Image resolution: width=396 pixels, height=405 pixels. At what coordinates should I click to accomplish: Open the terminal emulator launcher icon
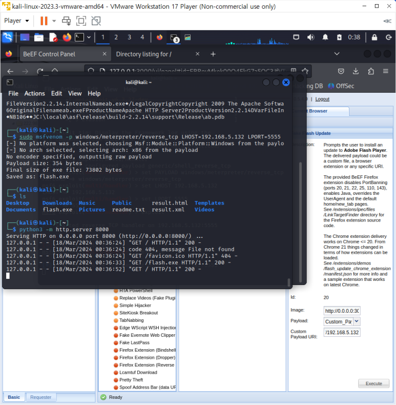pos(79,37)
